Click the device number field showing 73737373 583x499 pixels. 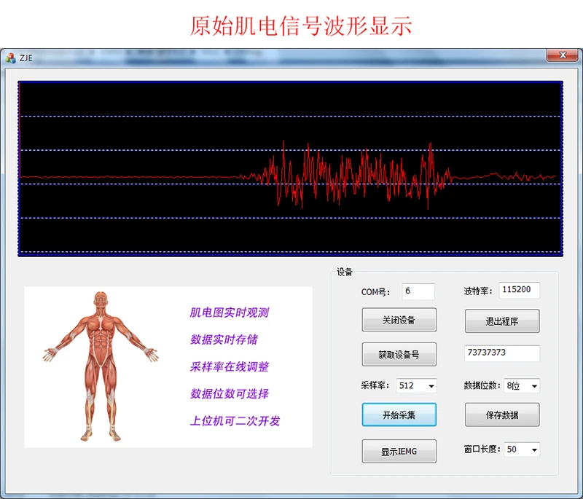501,353
